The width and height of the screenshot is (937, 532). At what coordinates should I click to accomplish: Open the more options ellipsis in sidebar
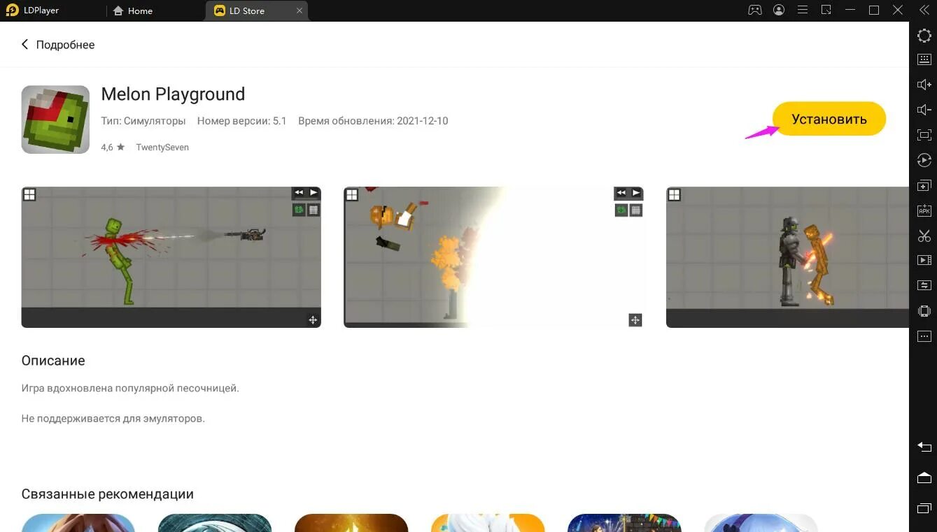tap(924, 336)
